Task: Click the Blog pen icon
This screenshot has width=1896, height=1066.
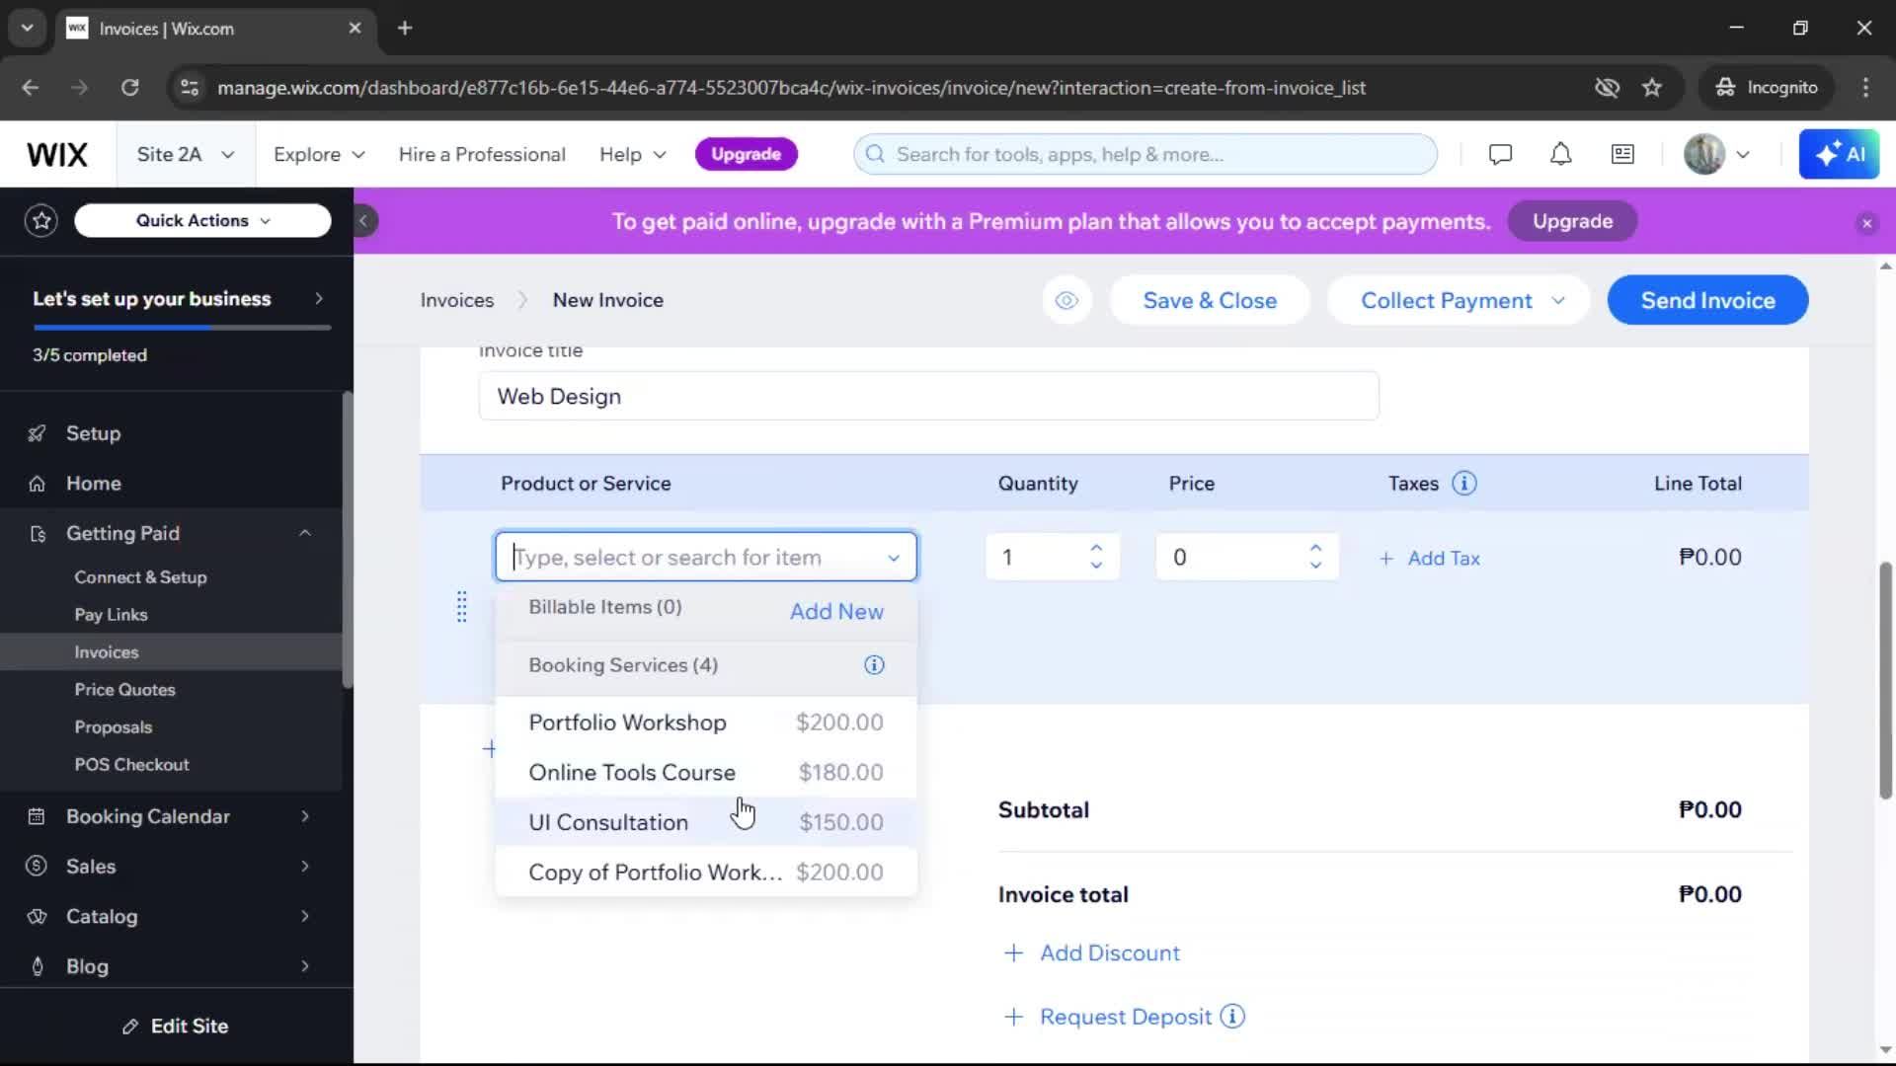Action: pyautogui.click(x=37, y=966)
